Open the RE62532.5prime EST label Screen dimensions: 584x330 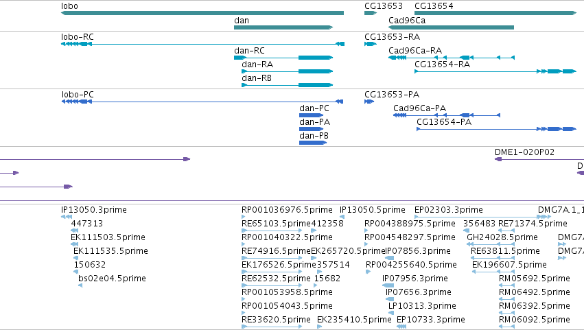coord(276,279)
